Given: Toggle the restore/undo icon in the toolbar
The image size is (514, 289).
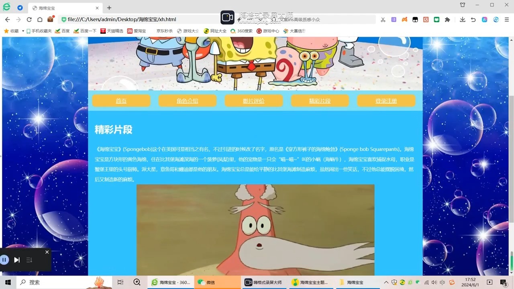Looking at the screenshot, I should click(473, 19).
